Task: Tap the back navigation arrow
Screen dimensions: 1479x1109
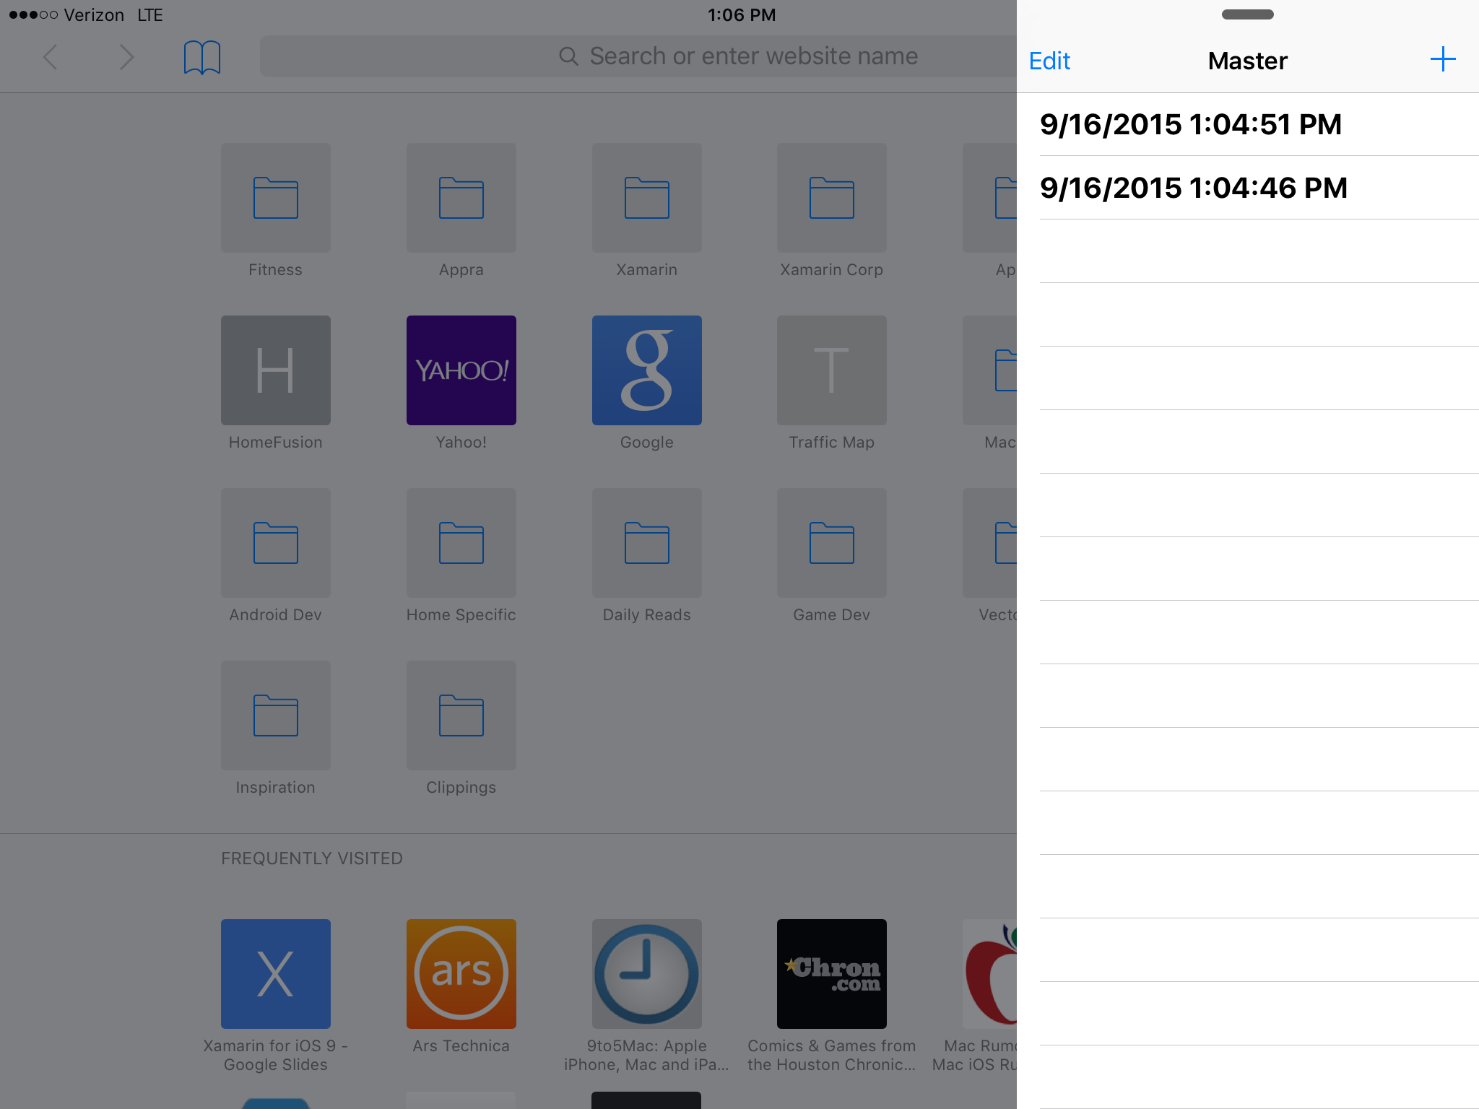Action: (x=50, y=56)
